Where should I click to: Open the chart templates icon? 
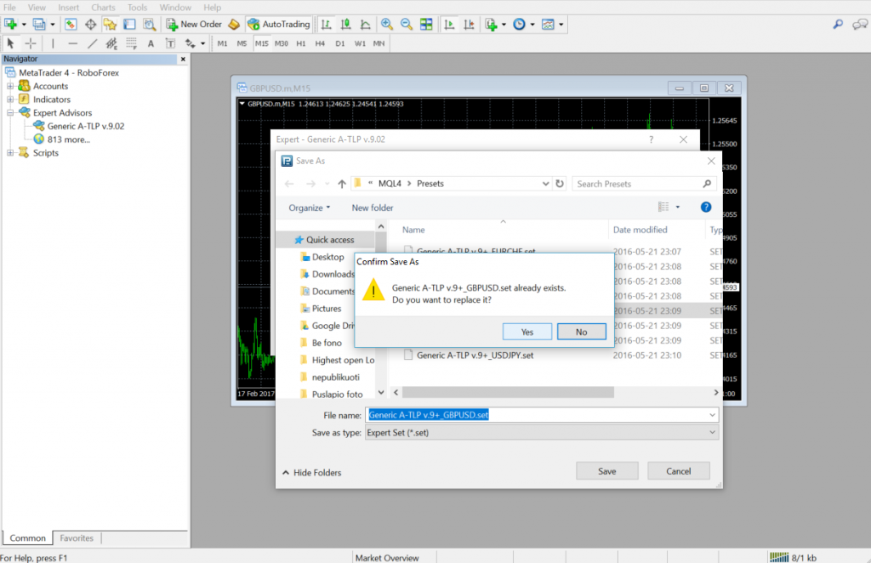(548, 24)
